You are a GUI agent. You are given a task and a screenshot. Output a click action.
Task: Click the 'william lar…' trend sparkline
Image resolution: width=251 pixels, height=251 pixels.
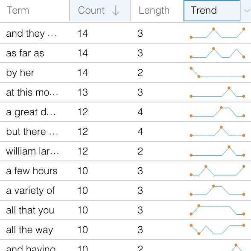point(217,151)
